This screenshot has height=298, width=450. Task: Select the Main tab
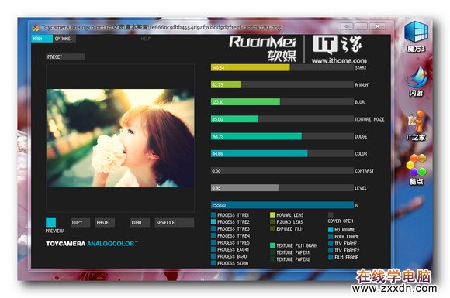pos(42,39)
